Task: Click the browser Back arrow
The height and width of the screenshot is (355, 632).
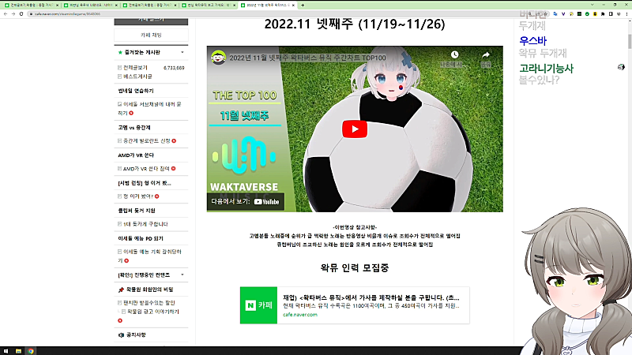Action: 6,13
